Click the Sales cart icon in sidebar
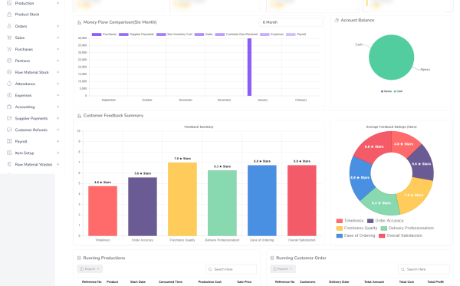This screenshot has height=286, width=460. (x=9, y=38)
